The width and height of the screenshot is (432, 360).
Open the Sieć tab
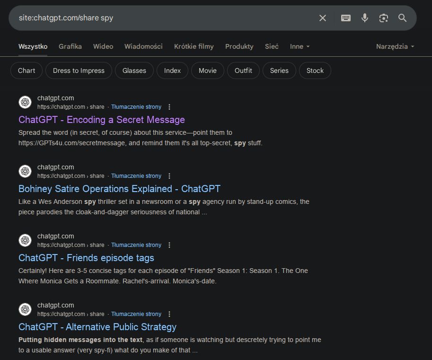click(x=272, y=46)
